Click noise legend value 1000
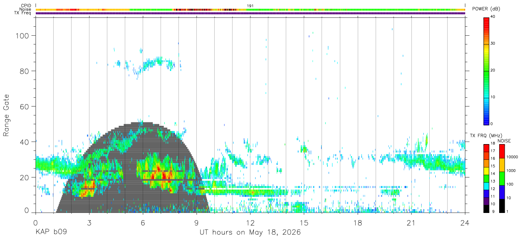The image size is (523, 241). coord(512,170)
